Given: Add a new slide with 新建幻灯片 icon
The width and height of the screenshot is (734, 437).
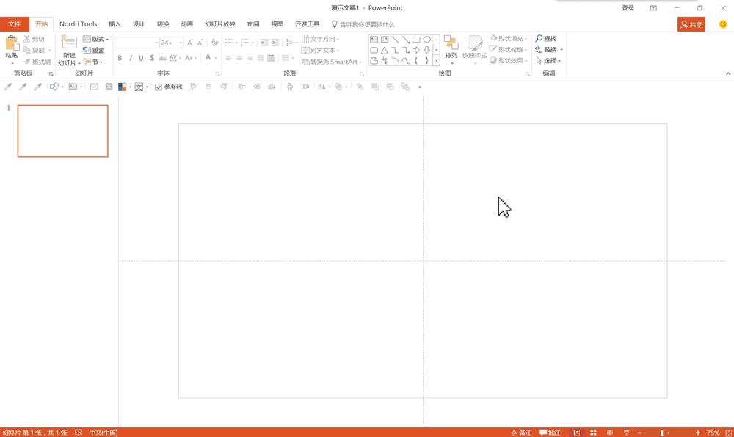Looking at the screenshot, I should (x=69, y=43).
